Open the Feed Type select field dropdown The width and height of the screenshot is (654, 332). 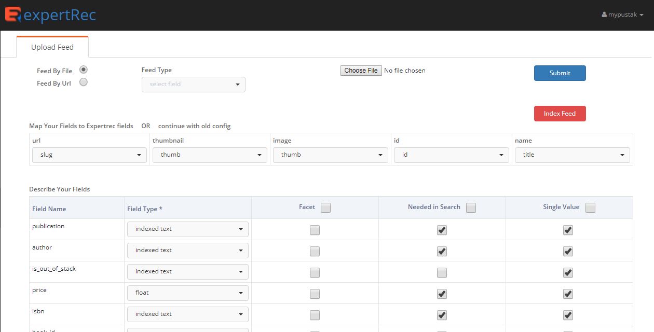193,84
